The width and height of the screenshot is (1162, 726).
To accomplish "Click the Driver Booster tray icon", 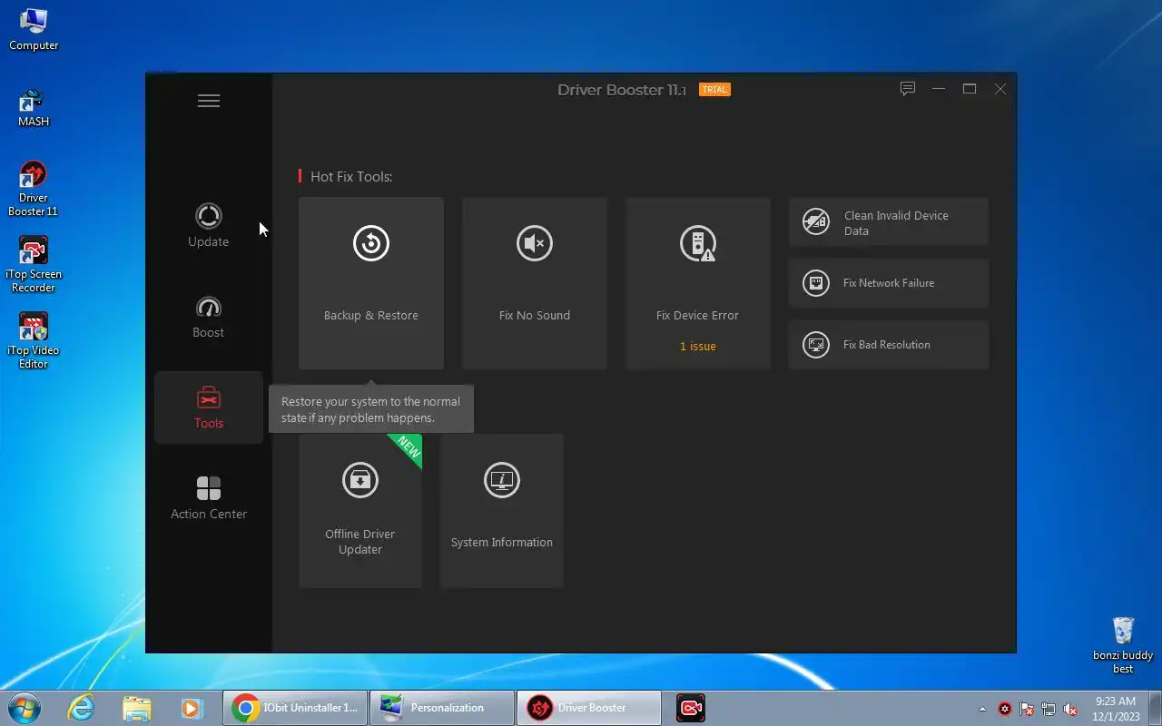I will 1005,709.
